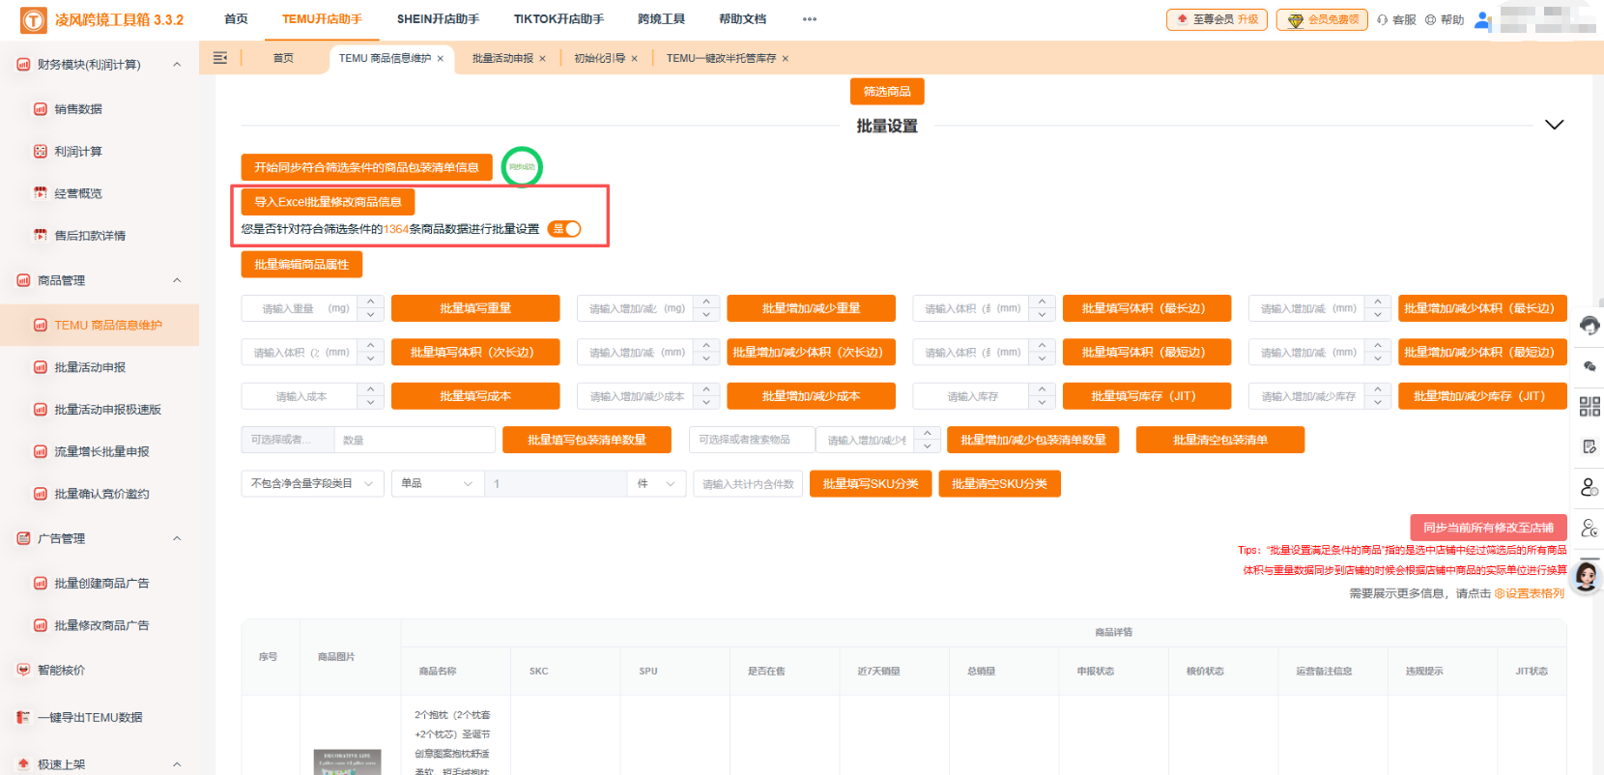Open more menu ellipsis

point(810,19)
